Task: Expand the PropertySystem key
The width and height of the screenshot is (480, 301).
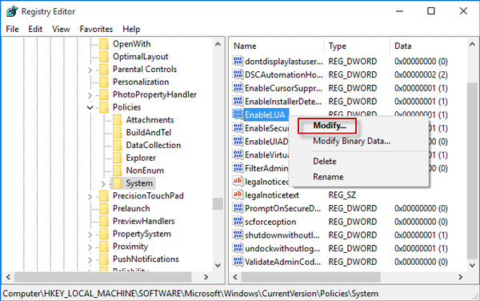Action: tap(90, 235)
